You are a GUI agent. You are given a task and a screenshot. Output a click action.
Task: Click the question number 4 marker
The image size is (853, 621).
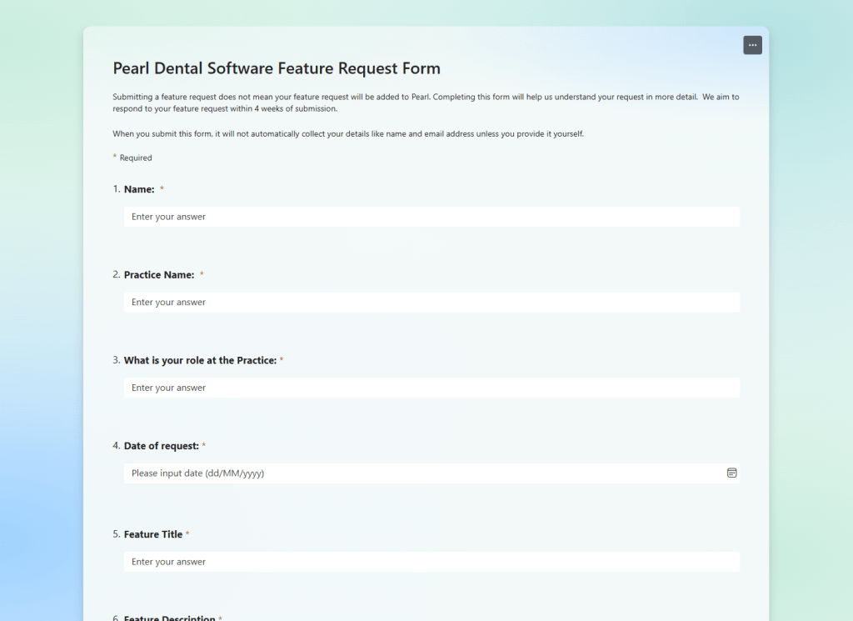click(117, 446)
